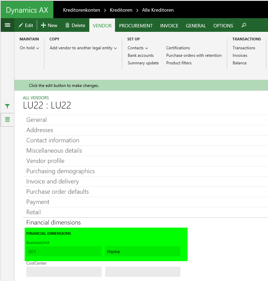Click the Delete trash button

[x=75, y=25]
